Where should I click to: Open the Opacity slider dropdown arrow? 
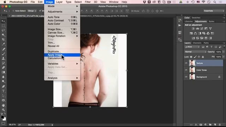(224, 52)
